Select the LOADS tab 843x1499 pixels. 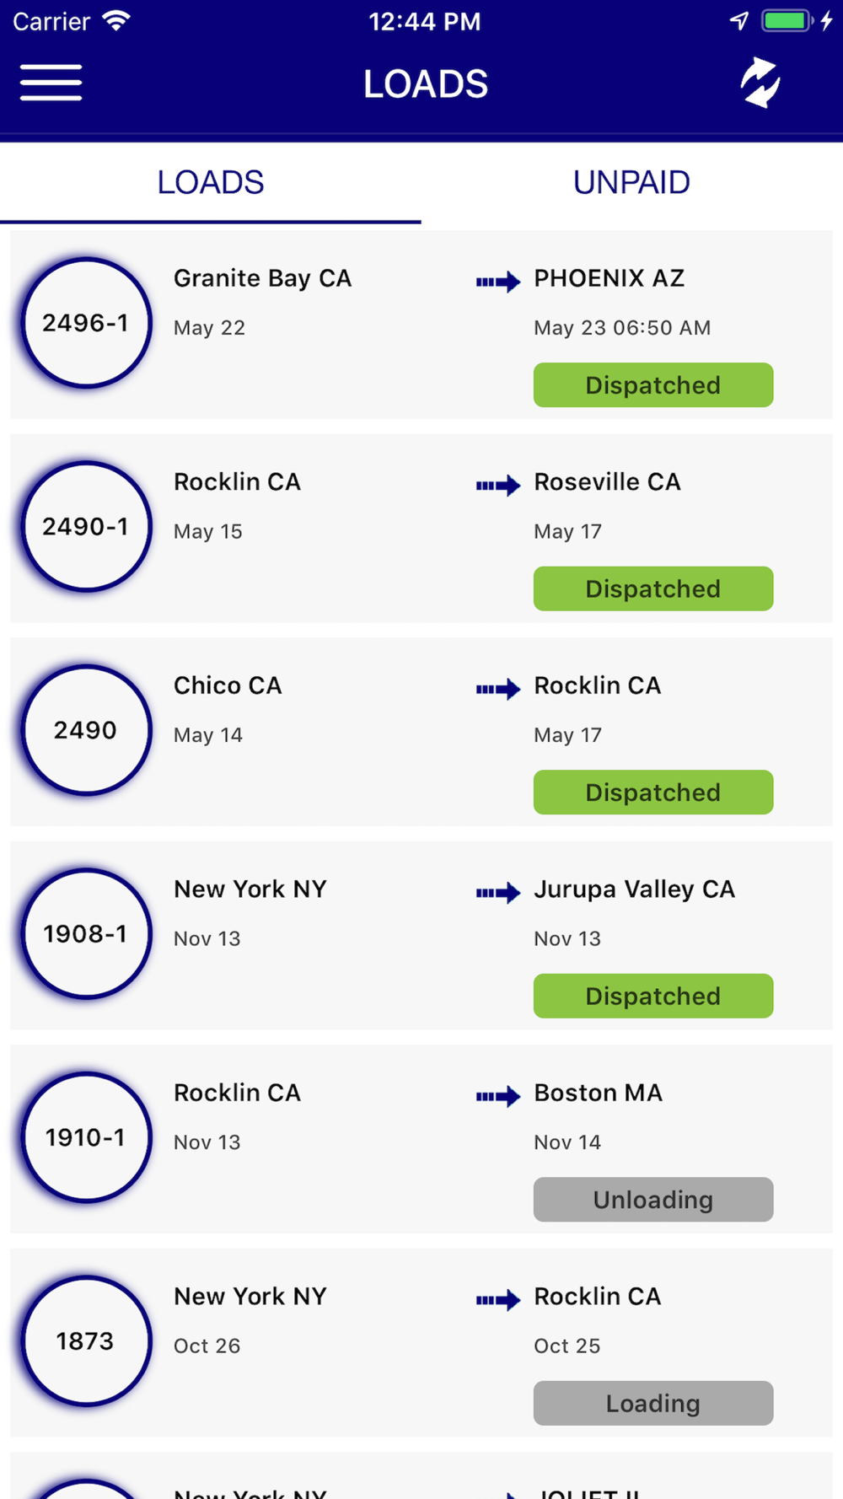tap(211, 183)
